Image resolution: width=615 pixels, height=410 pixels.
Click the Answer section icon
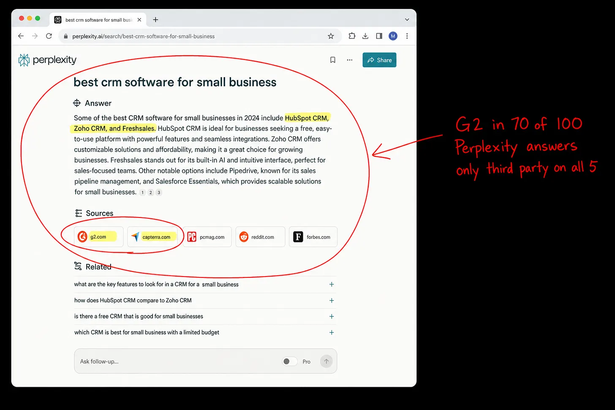[x=77, y=103]
